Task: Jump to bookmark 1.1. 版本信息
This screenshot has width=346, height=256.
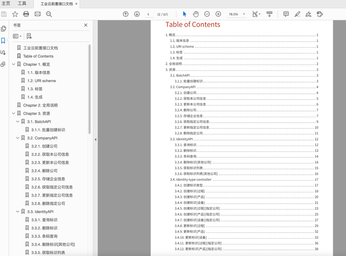Action: point(39,72)
